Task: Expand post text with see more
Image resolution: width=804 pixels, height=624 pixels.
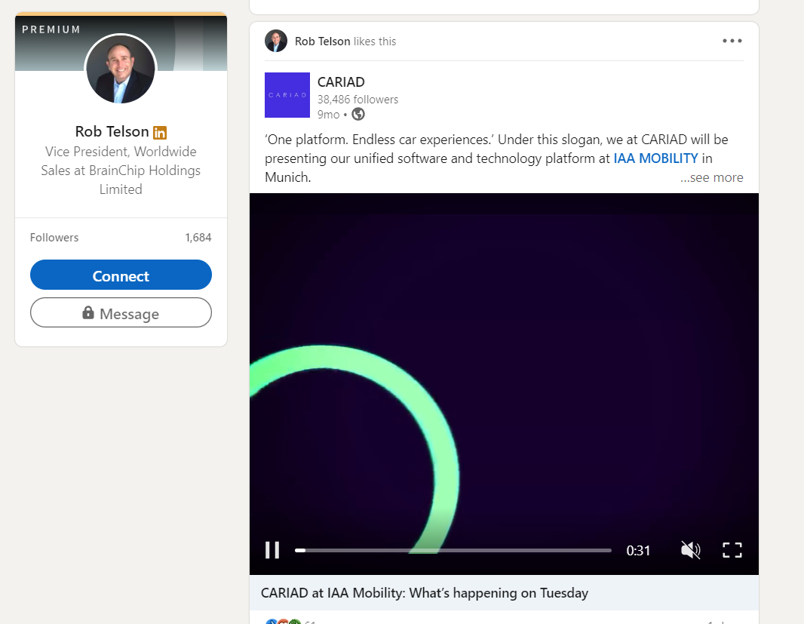Action: pyautogui.click(x=712, y=177)
